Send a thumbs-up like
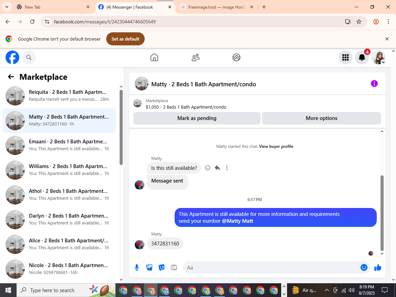396x297 pixels. (377, 267)
